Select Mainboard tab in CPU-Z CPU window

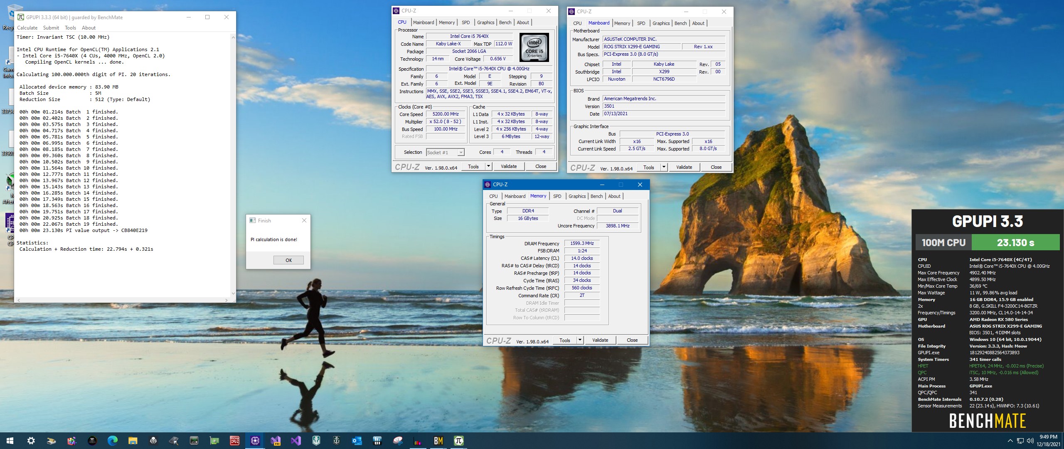[x=424, y=22]
